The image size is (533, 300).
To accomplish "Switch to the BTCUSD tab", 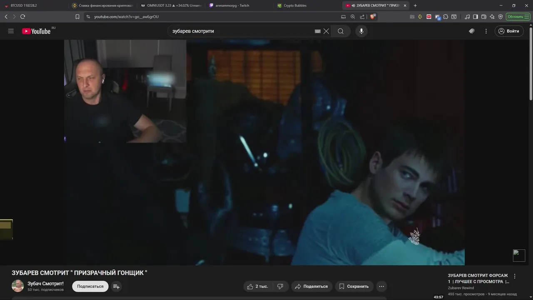I will 33,5.
